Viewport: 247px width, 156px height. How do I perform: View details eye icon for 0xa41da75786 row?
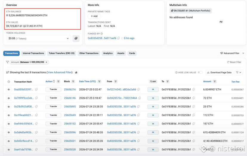click(9, 149)
